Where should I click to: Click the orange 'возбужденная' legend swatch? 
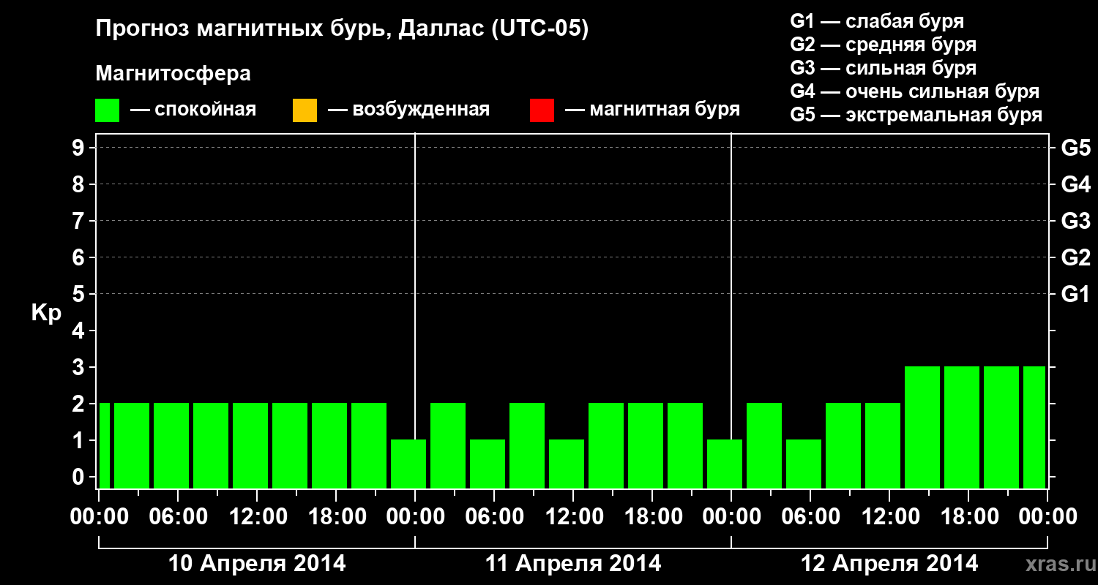tap(305, 110)
